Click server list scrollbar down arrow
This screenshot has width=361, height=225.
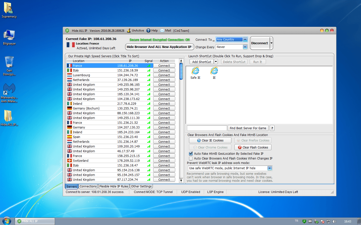[x=181, y=180]
